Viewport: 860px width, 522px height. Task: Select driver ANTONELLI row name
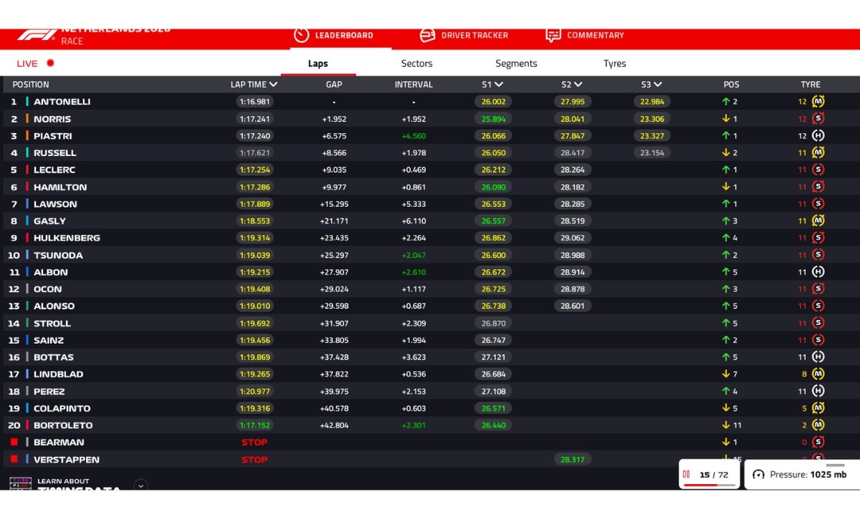62,102
